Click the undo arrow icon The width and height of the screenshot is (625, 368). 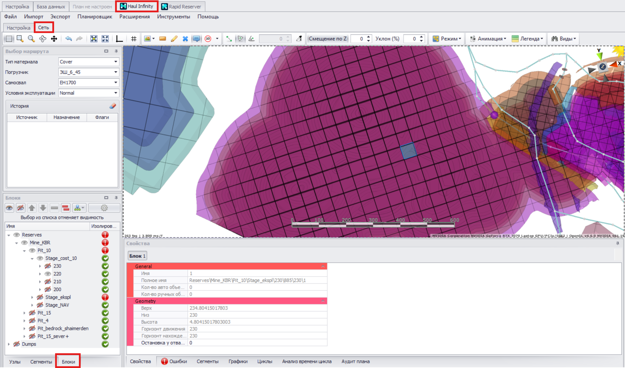tap(68, 39)
